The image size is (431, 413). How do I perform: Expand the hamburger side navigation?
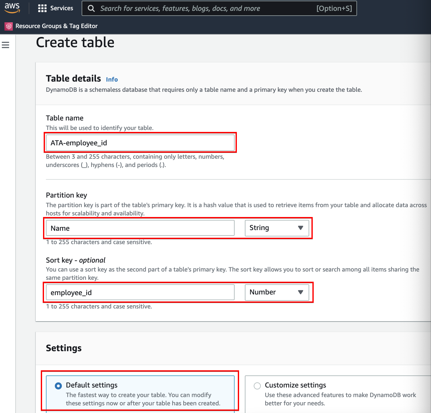(x=5, y=45)
